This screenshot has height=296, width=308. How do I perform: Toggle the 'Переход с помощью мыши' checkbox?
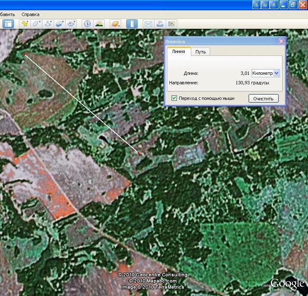coord(174,98)
